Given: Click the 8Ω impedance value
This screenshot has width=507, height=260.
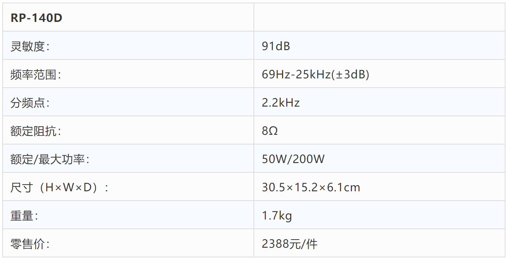Looking at the screenshot, I should 270,131.
